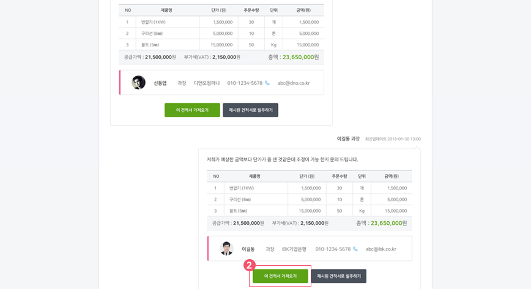This screenshot has height=289, width=531.
Task: Click the phone icon beside 이길동's number
Action: (x=355, y=249)
